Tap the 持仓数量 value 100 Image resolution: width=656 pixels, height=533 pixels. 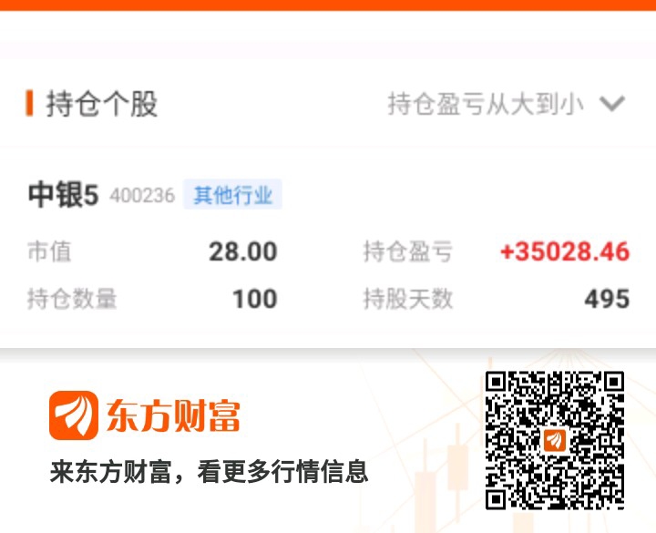255,299
